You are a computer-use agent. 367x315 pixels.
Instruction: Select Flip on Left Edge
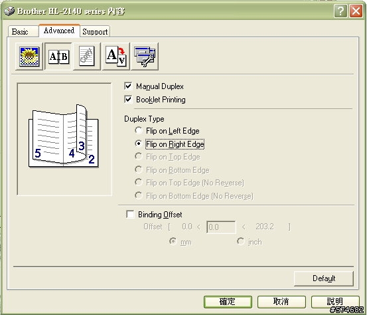point(139,130)
